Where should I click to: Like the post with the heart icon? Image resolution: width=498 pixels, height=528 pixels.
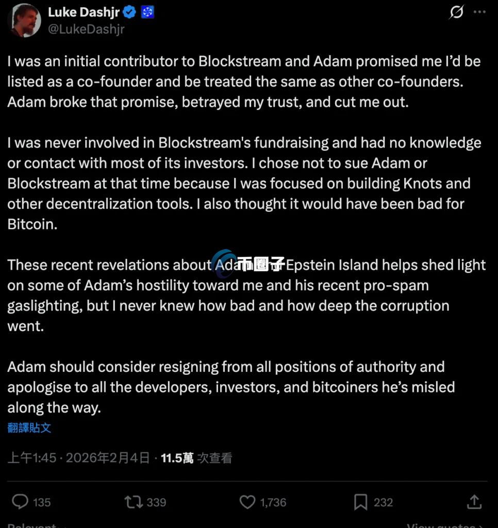(248, 502)
